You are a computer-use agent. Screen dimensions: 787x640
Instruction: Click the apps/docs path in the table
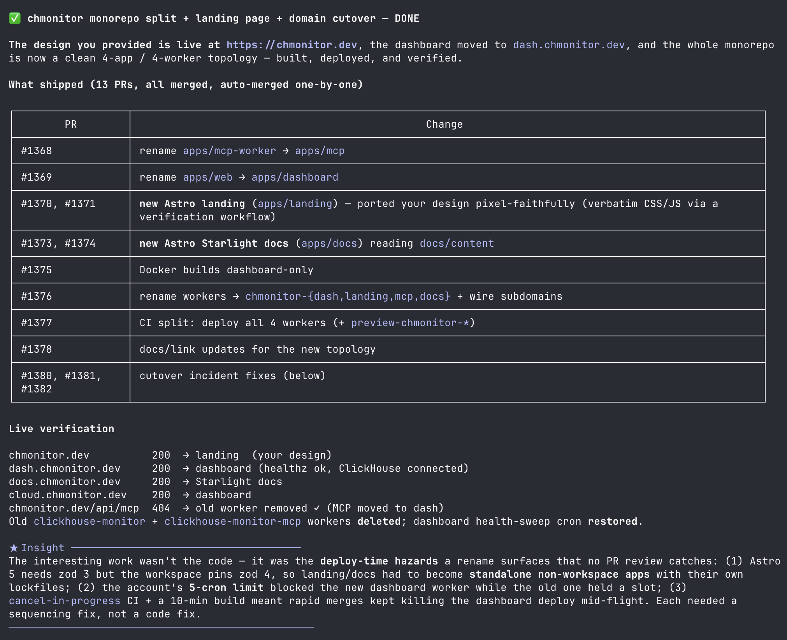[329, 243]
